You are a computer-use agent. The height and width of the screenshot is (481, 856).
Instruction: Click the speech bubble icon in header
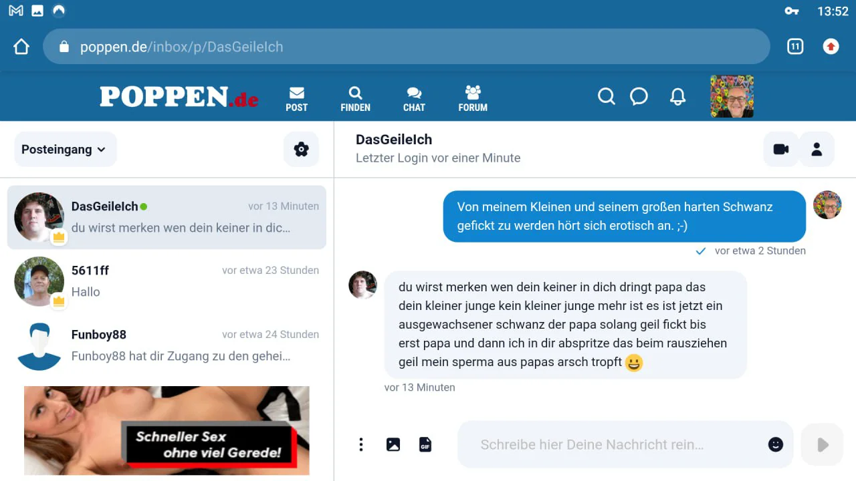coord(639,97)
